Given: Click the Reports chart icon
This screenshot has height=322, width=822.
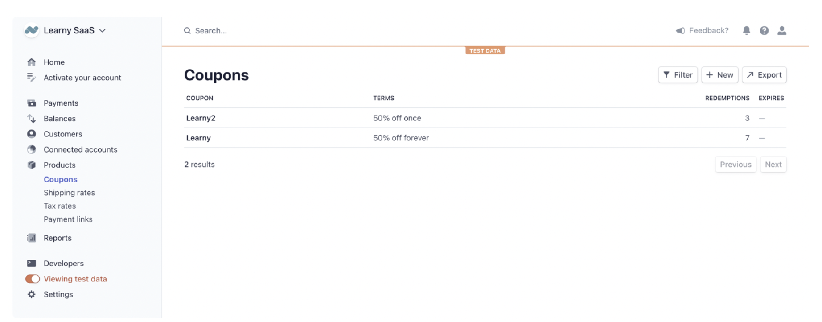Looking at the screenshot, I should click(x=31, y=238).
